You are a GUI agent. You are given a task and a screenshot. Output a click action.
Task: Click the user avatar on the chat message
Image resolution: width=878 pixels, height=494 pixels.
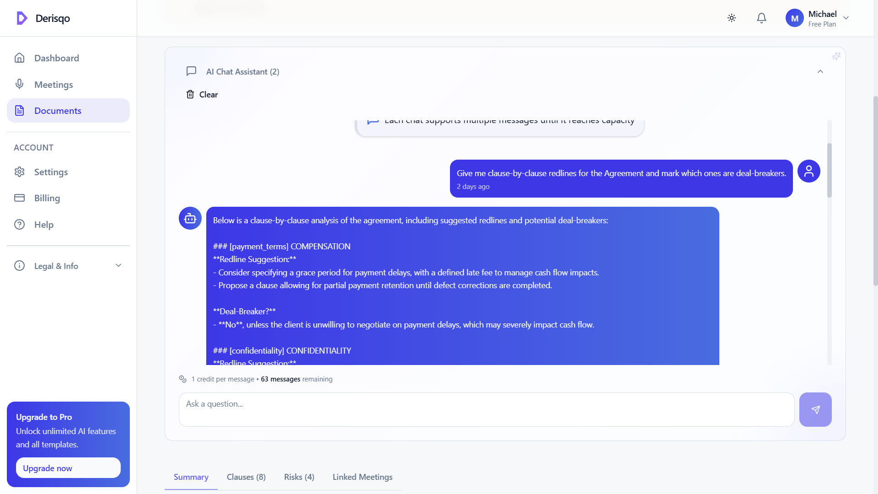[808, 171]
